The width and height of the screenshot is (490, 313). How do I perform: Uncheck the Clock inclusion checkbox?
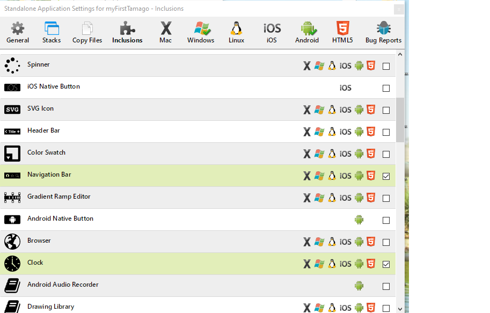click(386, 264)
